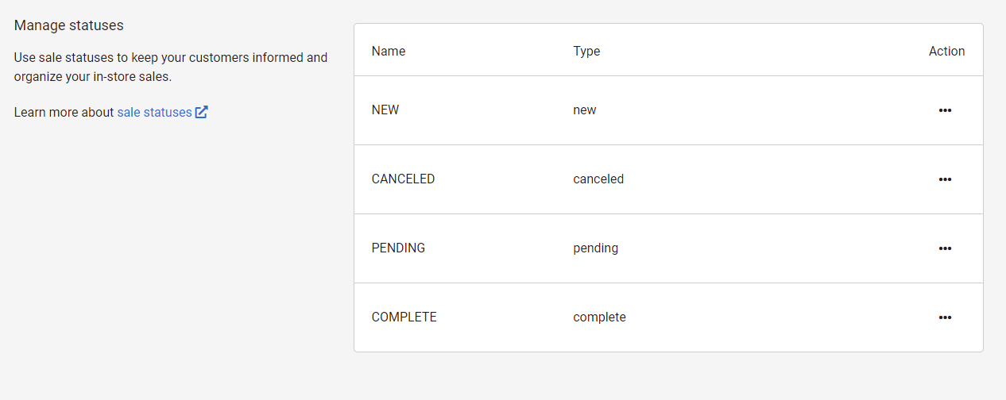Image resolution: width=1006 pixels, height=400 pixels.
Task: Open the action menu for CANCELED status
Action: click(x=945, y=179)
